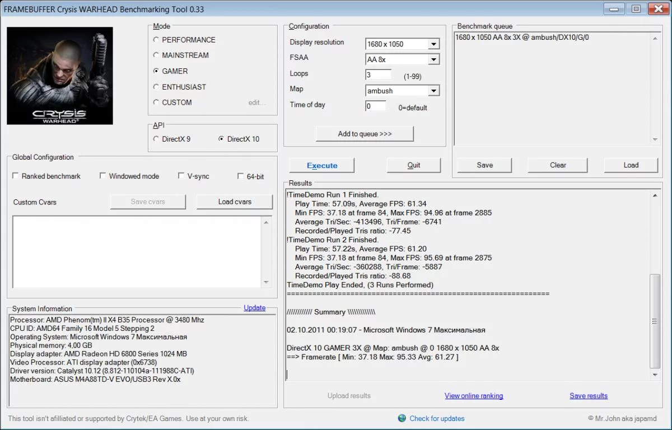Open the View online ranking link
This screenshot has height=430, width=672.
coord(474,396)
